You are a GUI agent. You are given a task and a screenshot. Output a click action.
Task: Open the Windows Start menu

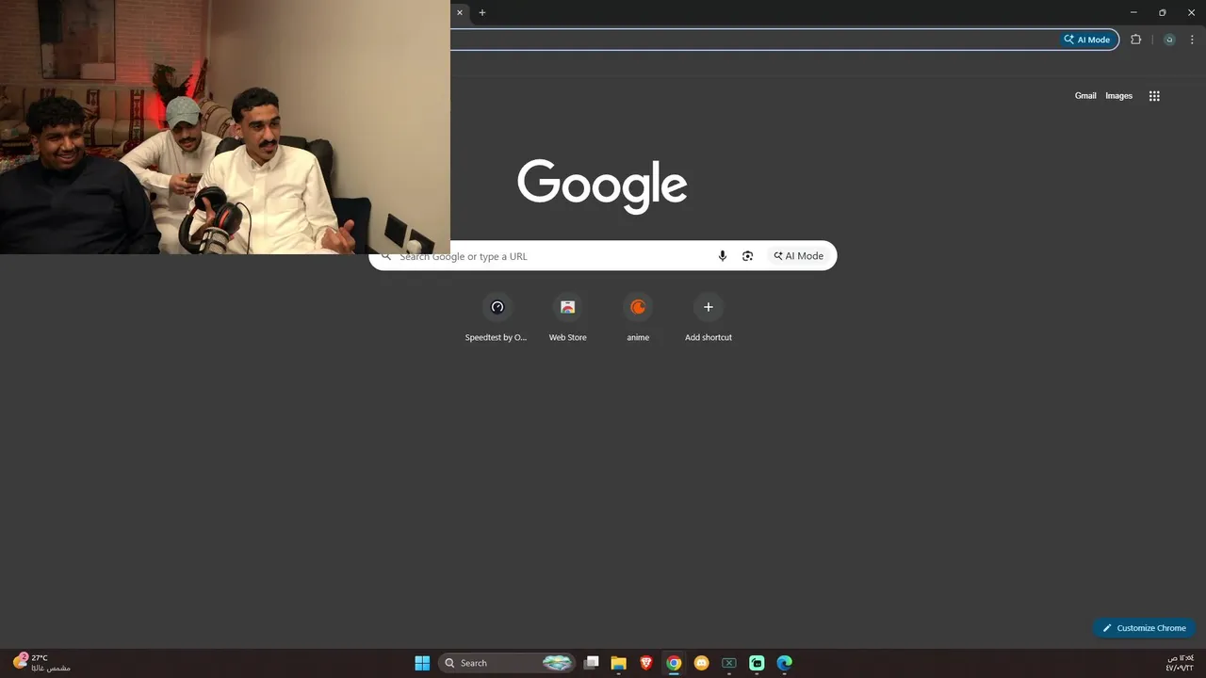(x=422, y=663)
